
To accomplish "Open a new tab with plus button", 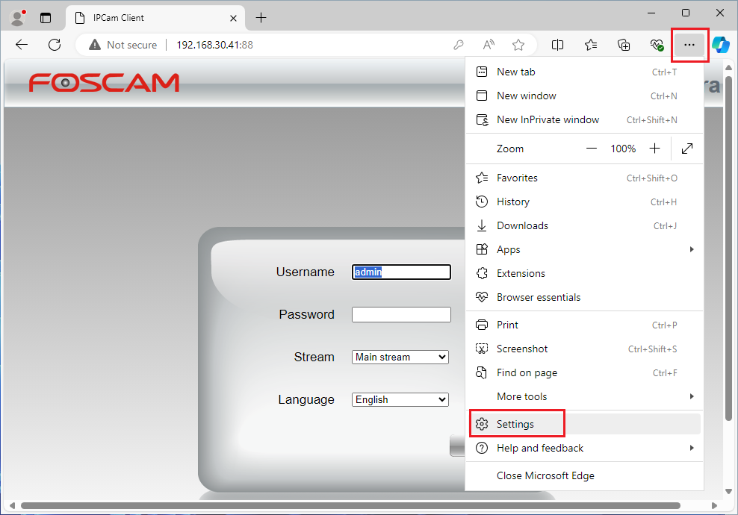I will pyautogui.click(x=261, y=18).
